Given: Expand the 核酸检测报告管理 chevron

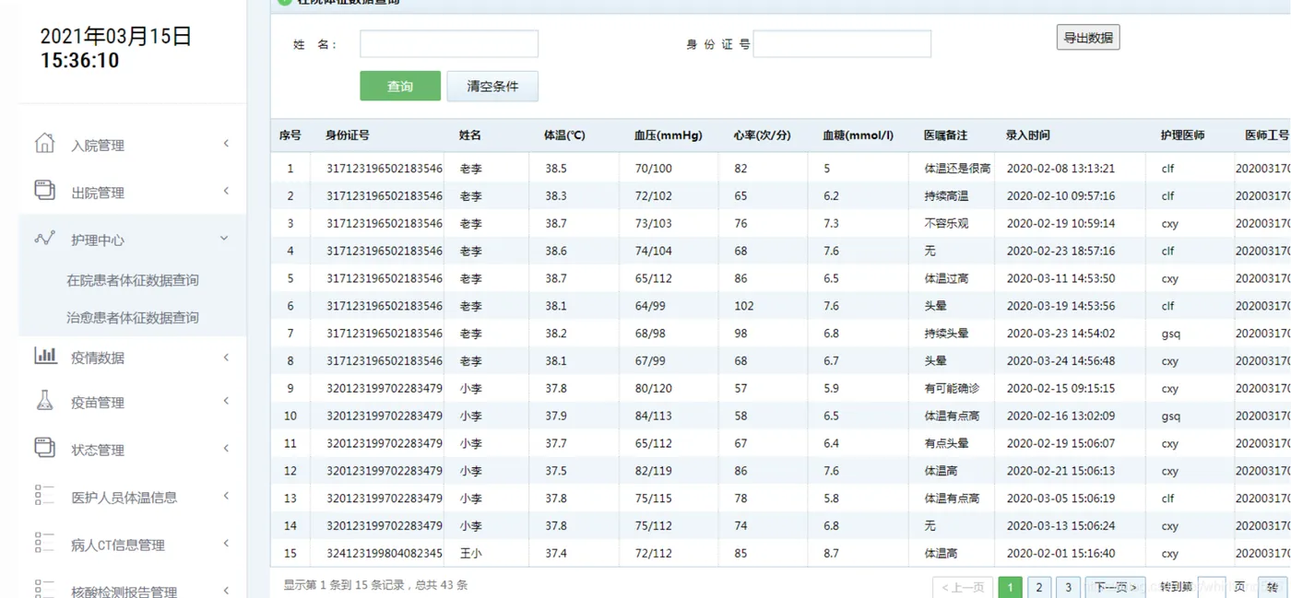Looking at the screenshot, I should point(226,590).
